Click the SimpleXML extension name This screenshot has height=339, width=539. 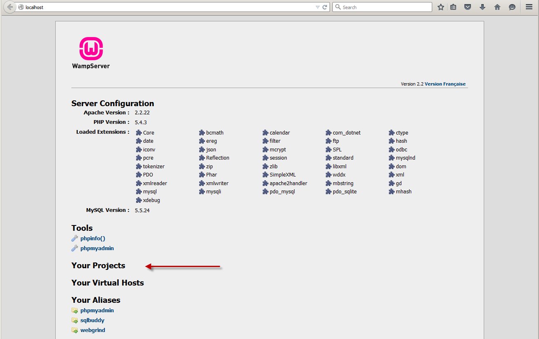[282, 175]
